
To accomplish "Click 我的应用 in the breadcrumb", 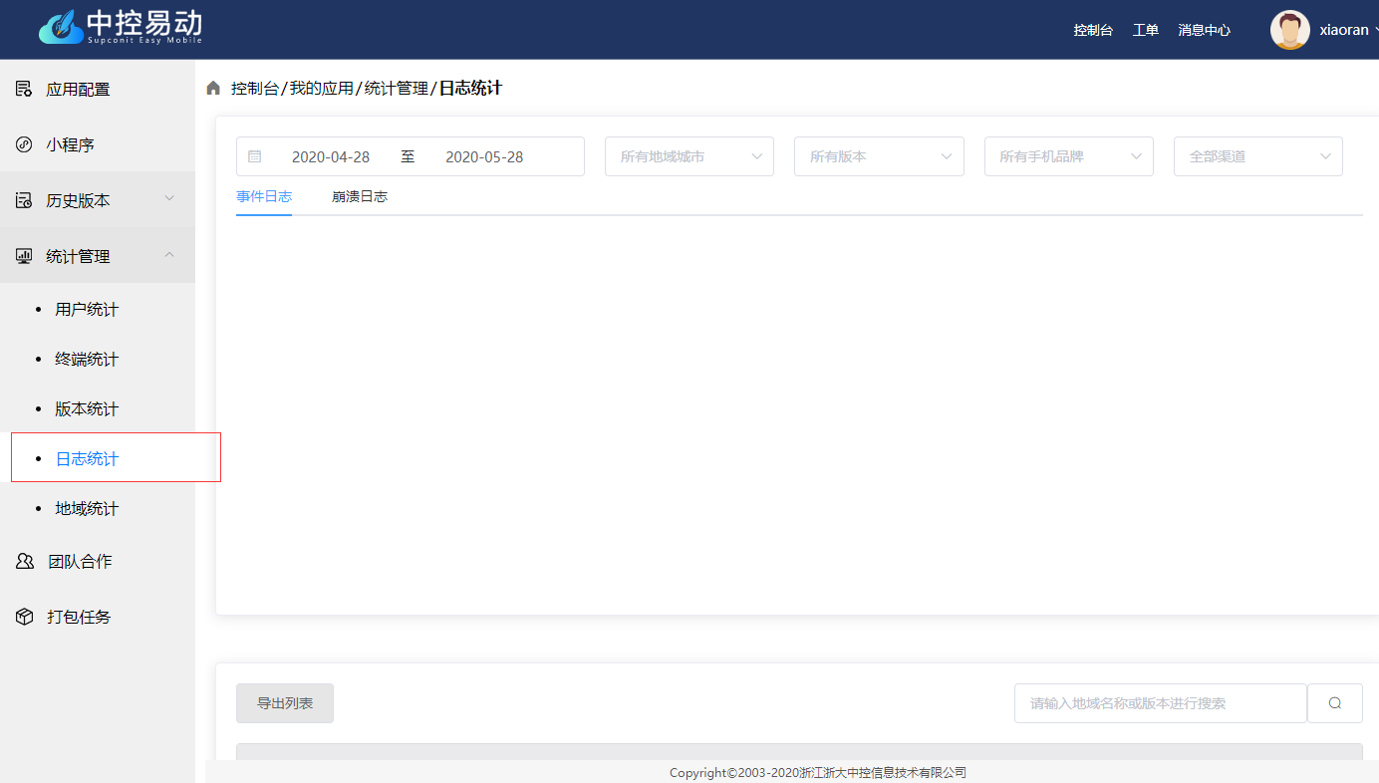I will coord(322,89).
